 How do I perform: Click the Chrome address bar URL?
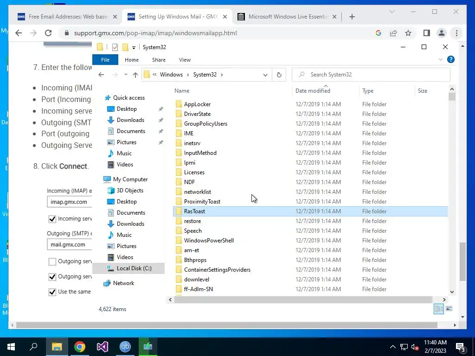pyautogui.click(x=155, y=33)
